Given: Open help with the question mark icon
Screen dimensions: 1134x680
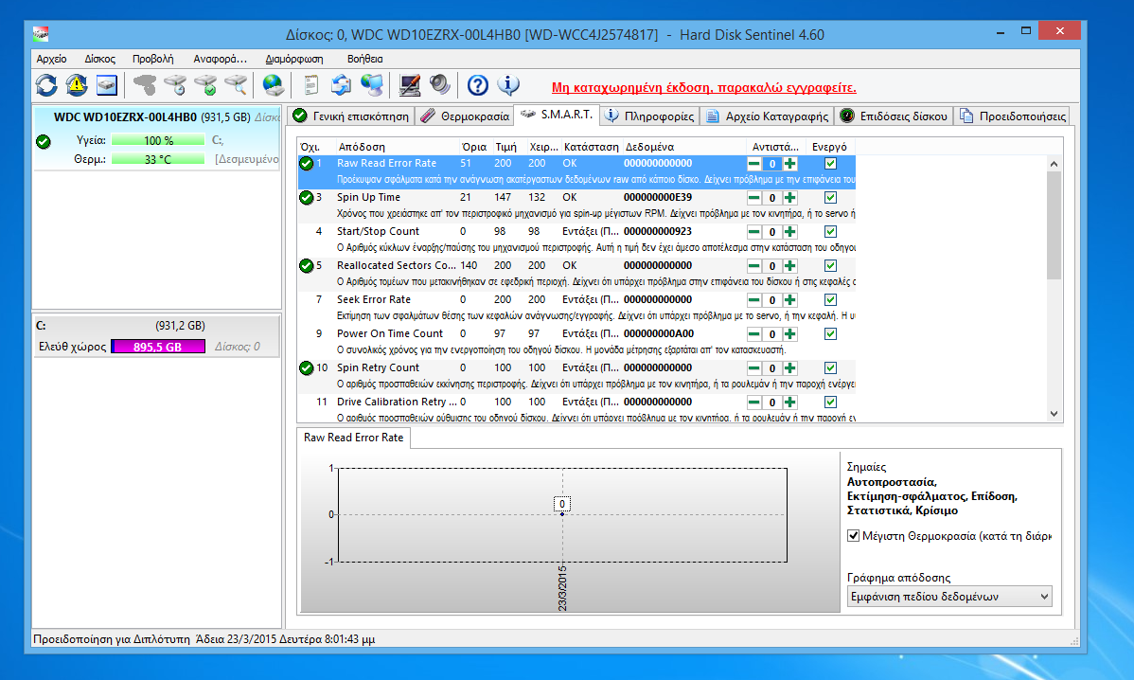Looking at the screenshot, I should [x=477, y=85].
